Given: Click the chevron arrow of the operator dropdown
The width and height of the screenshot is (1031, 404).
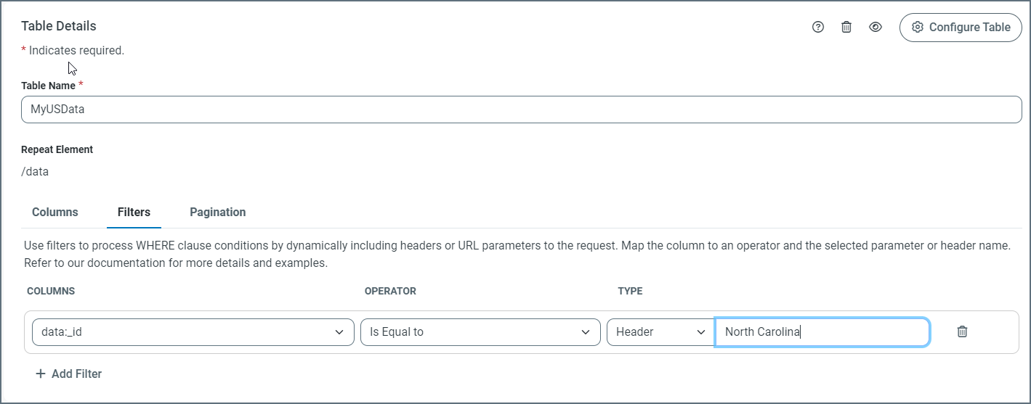Looking at the screenshot, I should tap(586, 332).
